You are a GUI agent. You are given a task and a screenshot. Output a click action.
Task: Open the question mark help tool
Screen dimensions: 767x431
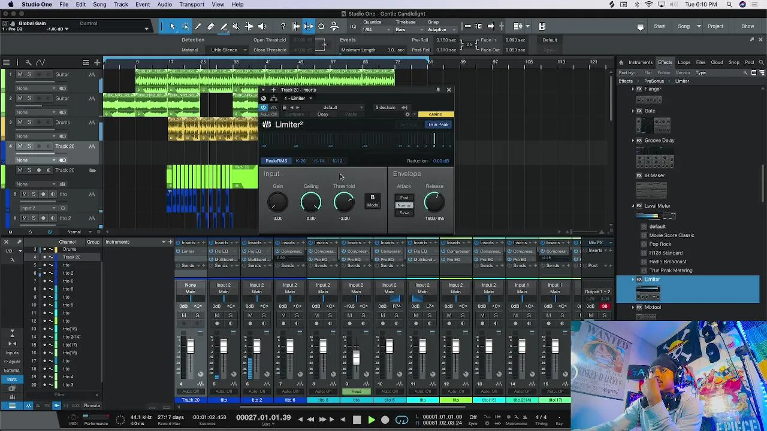[283, 26]
